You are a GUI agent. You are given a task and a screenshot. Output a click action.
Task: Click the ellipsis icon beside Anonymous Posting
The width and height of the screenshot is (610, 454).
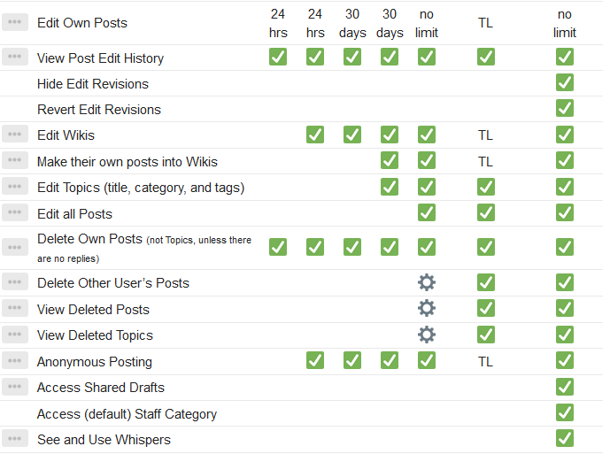point(15,361)
